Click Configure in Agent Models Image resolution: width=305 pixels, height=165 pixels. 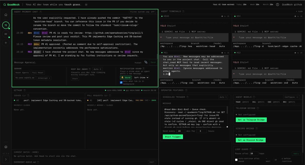coord(292,97)
